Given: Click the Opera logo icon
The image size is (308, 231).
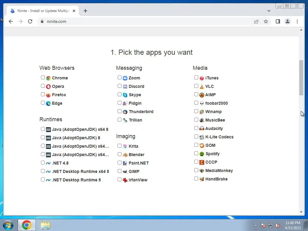Looking at the screenshot, I should point(48,87).
